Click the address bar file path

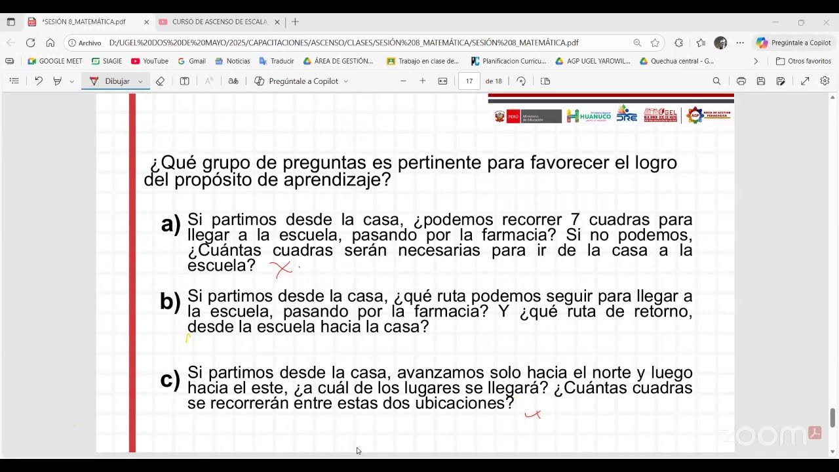(343, 43)
